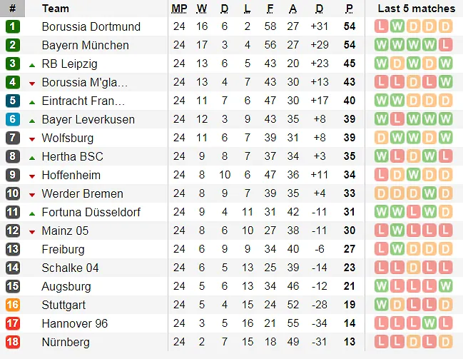
Task: Open Hannover 96 team page
Action: [74, 323]
